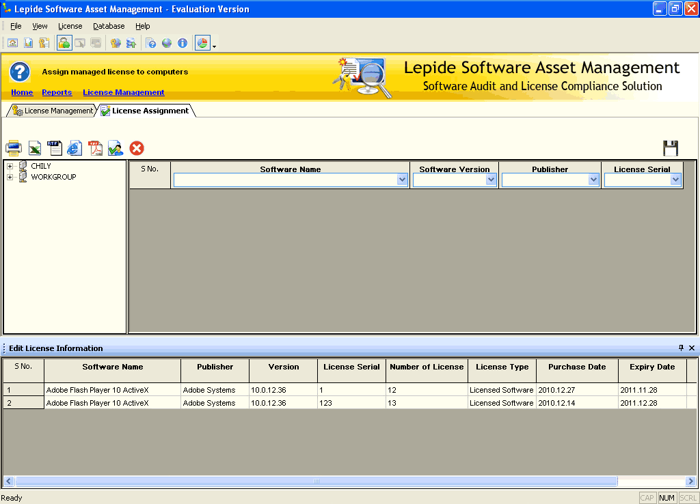Go to the Home link
The height and width of the screenshot is (504, 700).
tap(22, 92)
